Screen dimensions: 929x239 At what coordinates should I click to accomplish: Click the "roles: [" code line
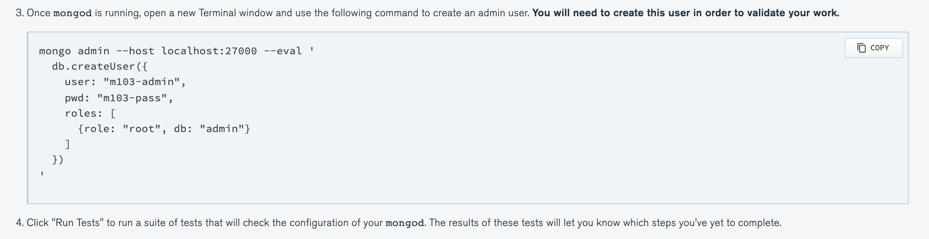tap(90, 113)
